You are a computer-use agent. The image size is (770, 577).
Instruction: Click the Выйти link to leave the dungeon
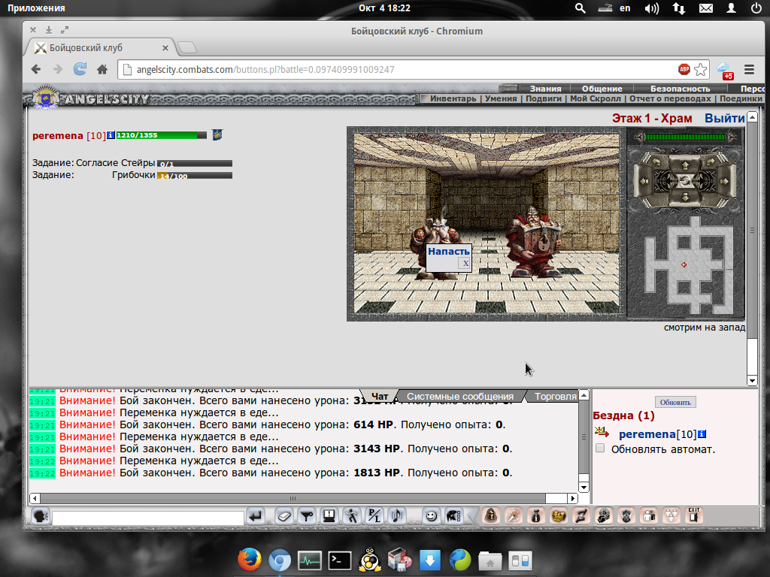725,118
